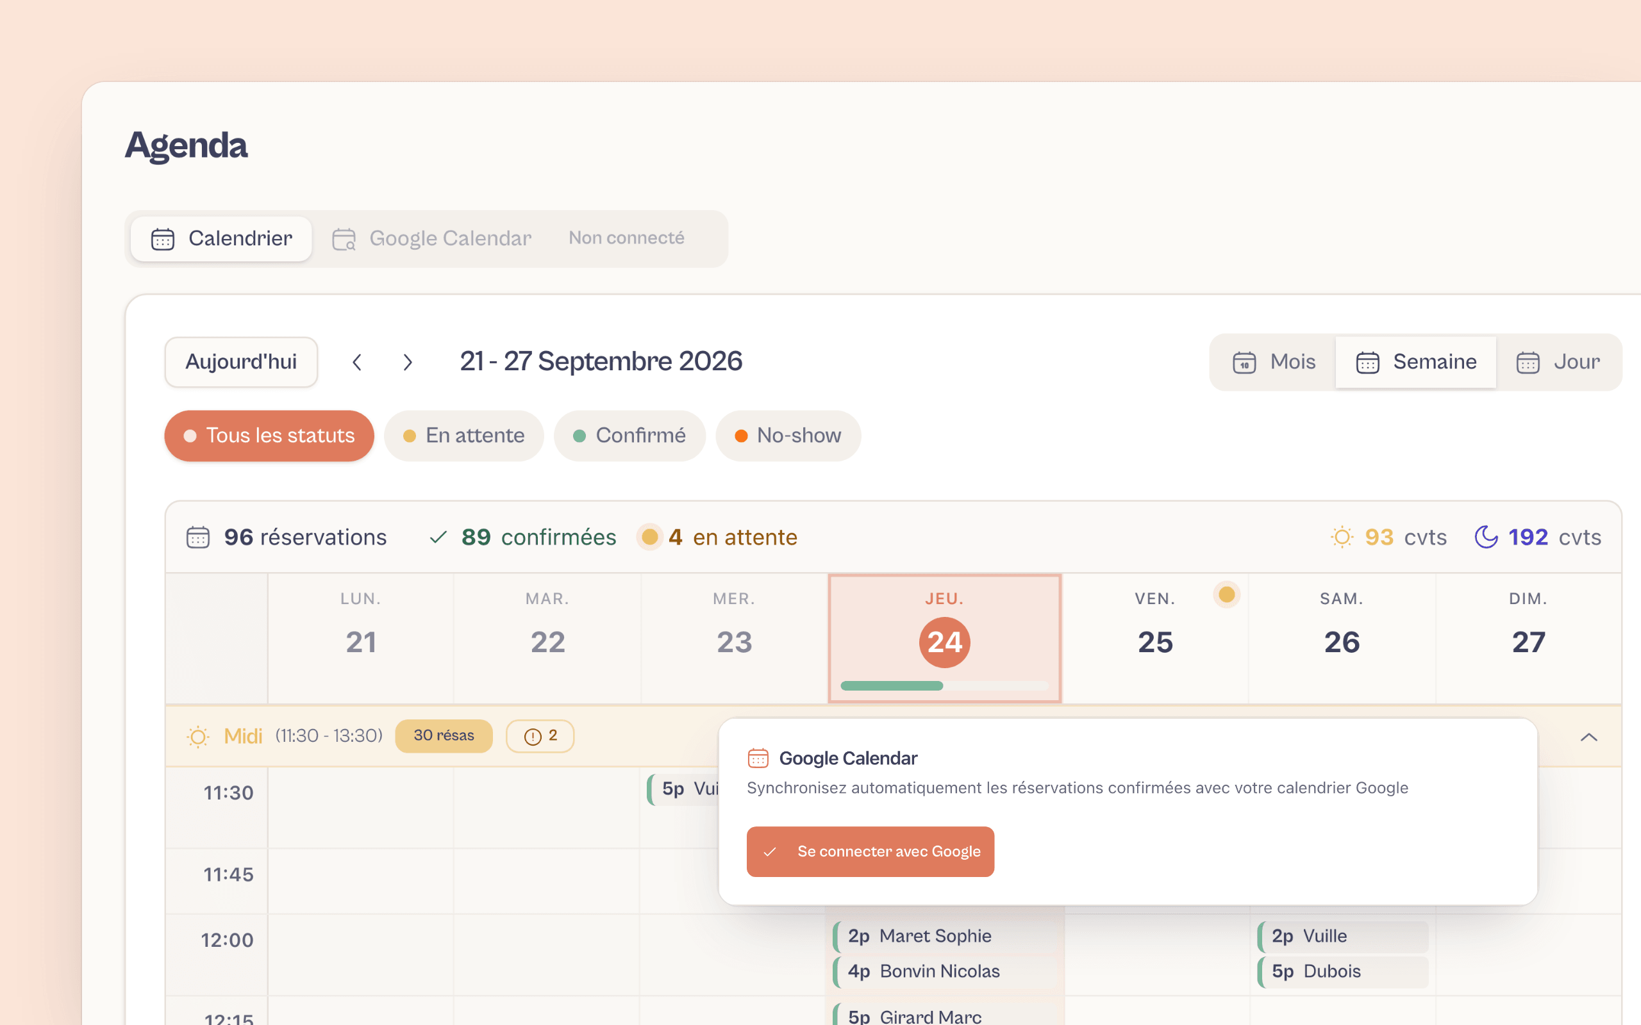Screen dimensions: 1641x1025
Task: Open Saturday's 5p Dubois reservation
Action: click(x=1343, y=971)
